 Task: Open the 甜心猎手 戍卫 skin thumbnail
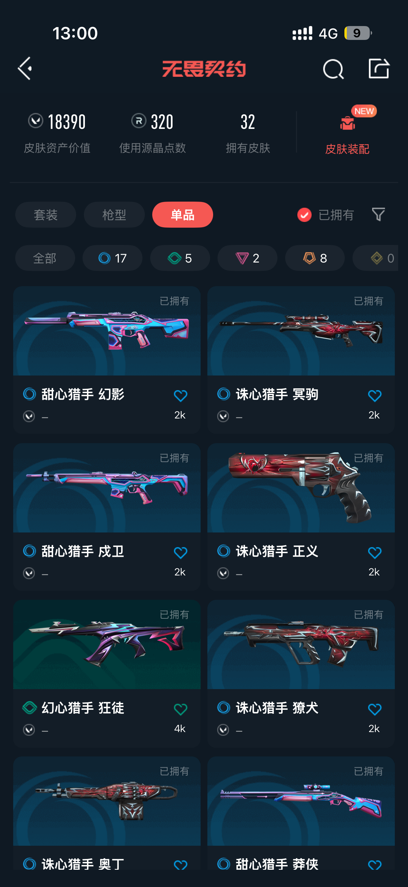107,487
